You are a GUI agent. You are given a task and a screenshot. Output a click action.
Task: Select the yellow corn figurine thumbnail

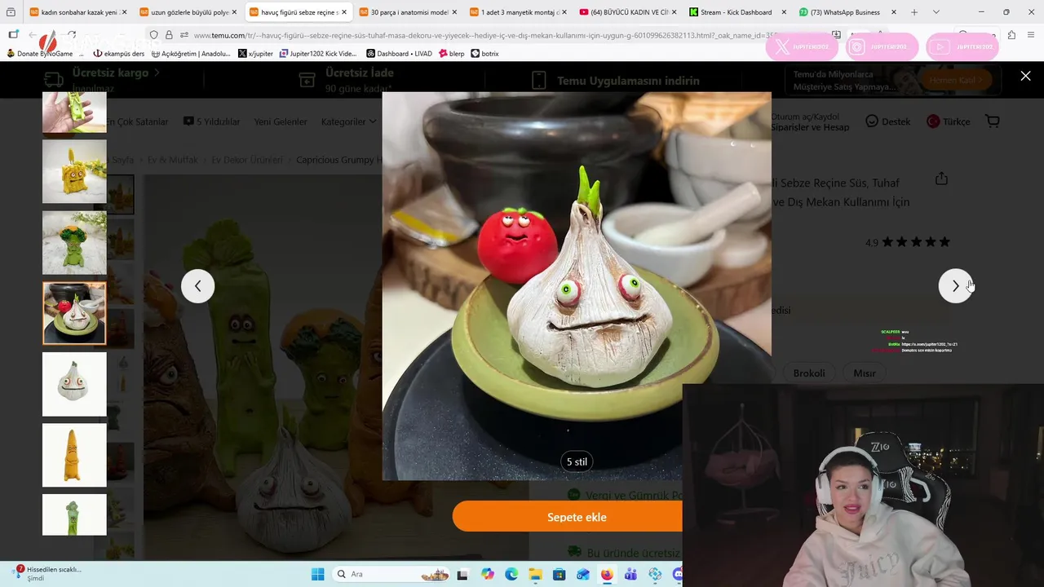pos(74,171)
